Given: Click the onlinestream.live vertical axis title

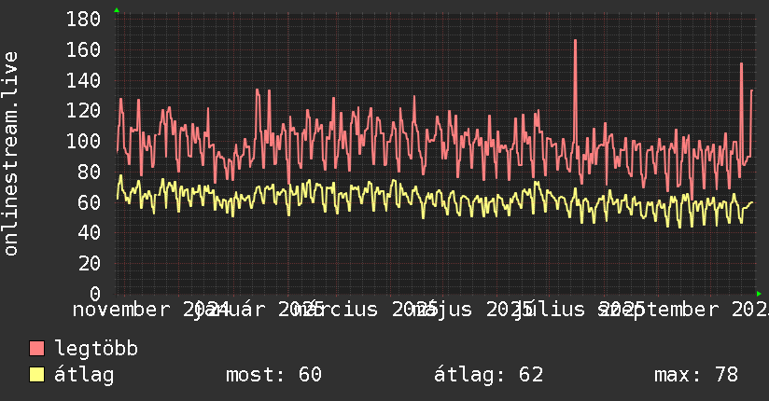Looking at the screenshot, I should (x=11, y=154).
